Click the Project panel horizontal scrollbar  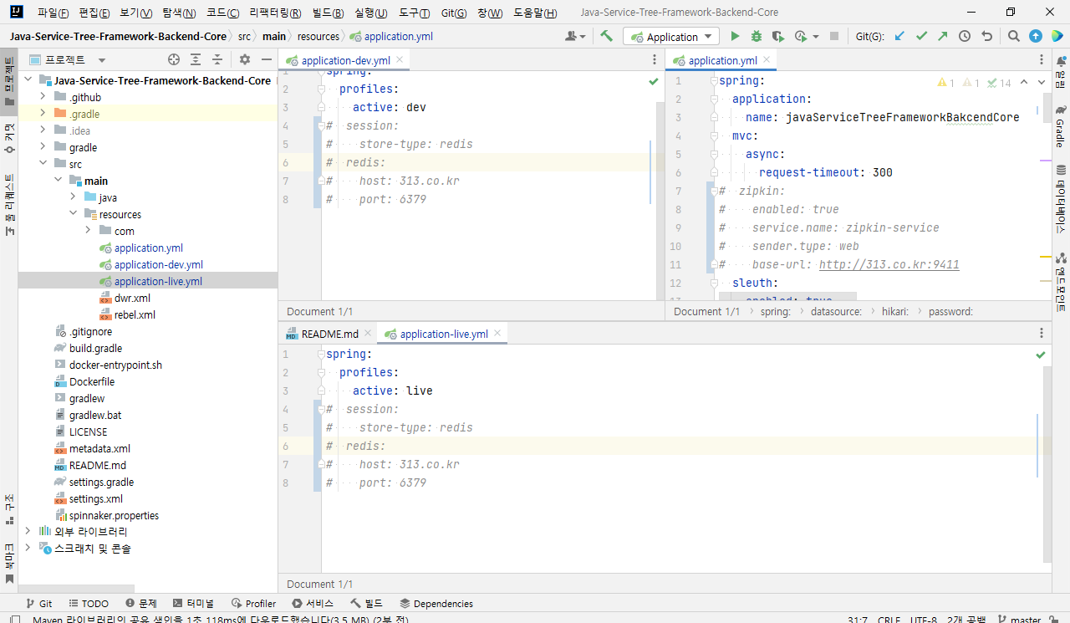pos(76,589)
